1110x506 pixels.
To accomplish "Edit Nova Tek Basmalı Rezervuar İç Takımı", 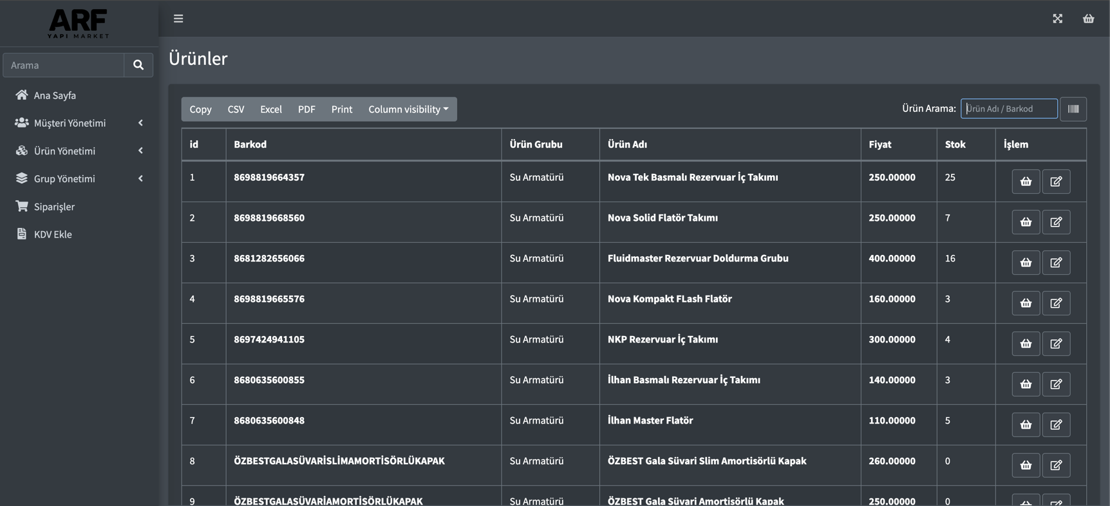I will [x=1057, y=182].
